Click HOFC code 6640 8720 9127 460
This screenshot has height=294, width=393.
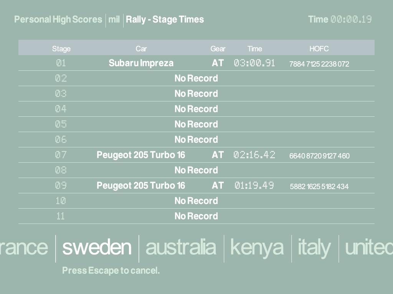[x=319, y=156]
